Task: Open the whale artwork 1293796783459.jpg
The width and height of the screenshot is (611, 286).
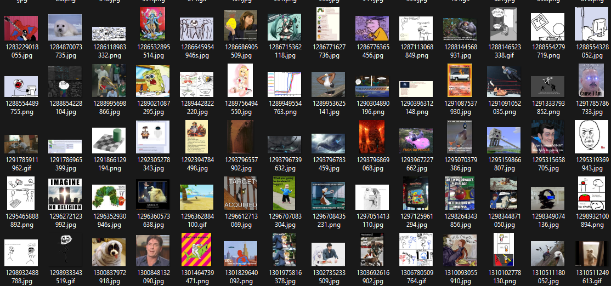Action: 328,144
